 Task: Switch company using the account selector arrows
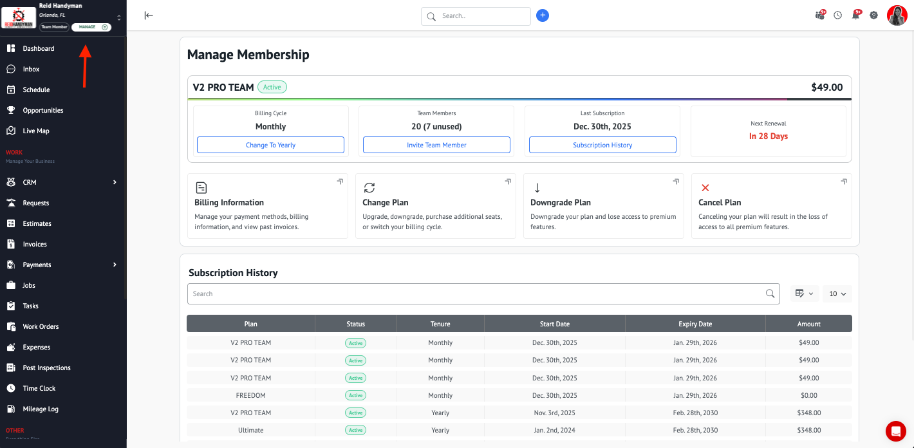point(118,17)
